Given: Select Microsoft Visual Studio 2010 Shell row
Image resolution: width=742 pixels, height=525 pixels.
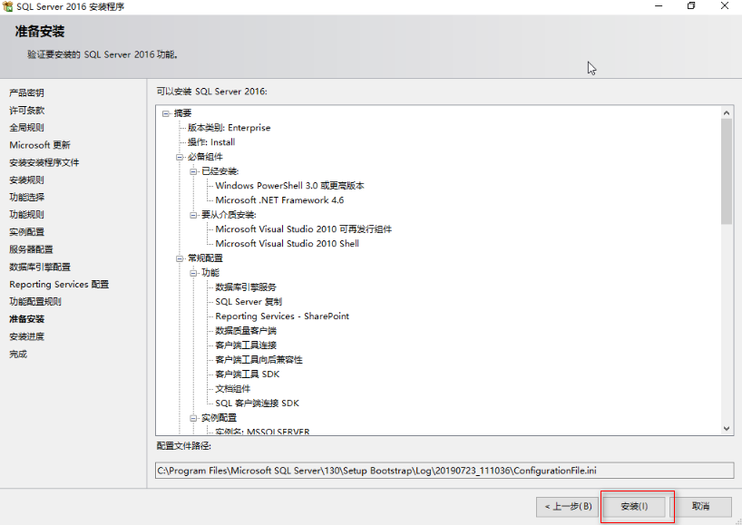Looking at the screenshot, I should (288, 244).
